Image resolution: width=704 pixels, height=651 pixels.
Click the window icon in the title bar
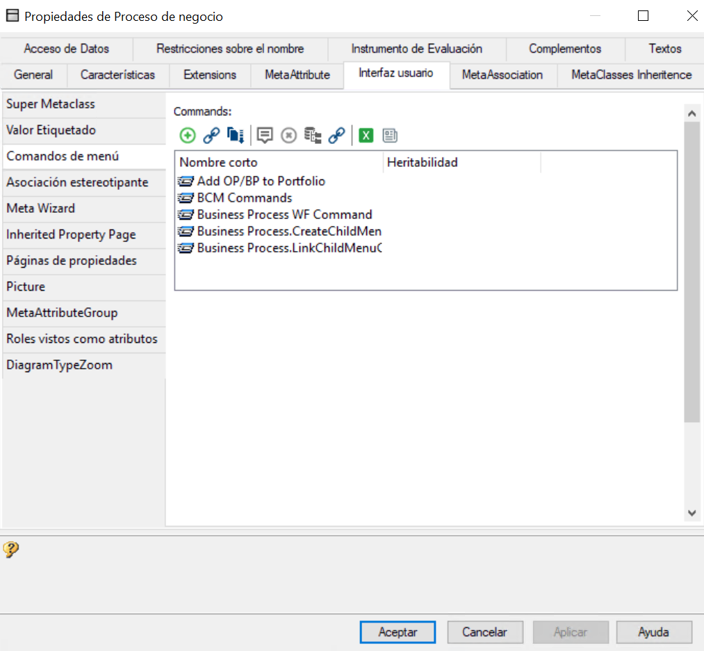click(12, 16)
